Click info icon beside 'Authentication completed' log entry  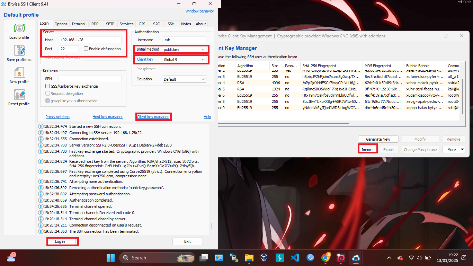pyautogui.click(x=41, y=200)
